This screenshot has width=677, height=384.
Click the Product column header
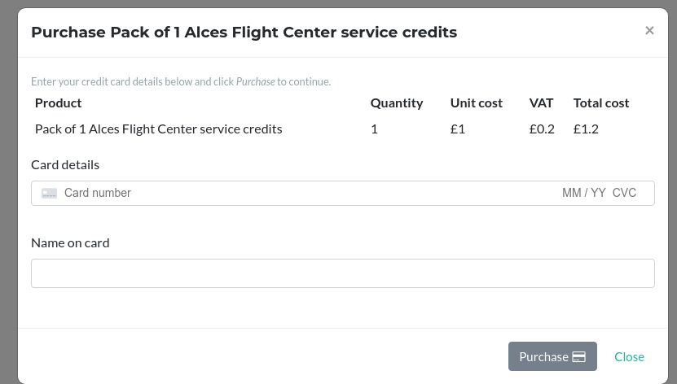click(59, 103)
